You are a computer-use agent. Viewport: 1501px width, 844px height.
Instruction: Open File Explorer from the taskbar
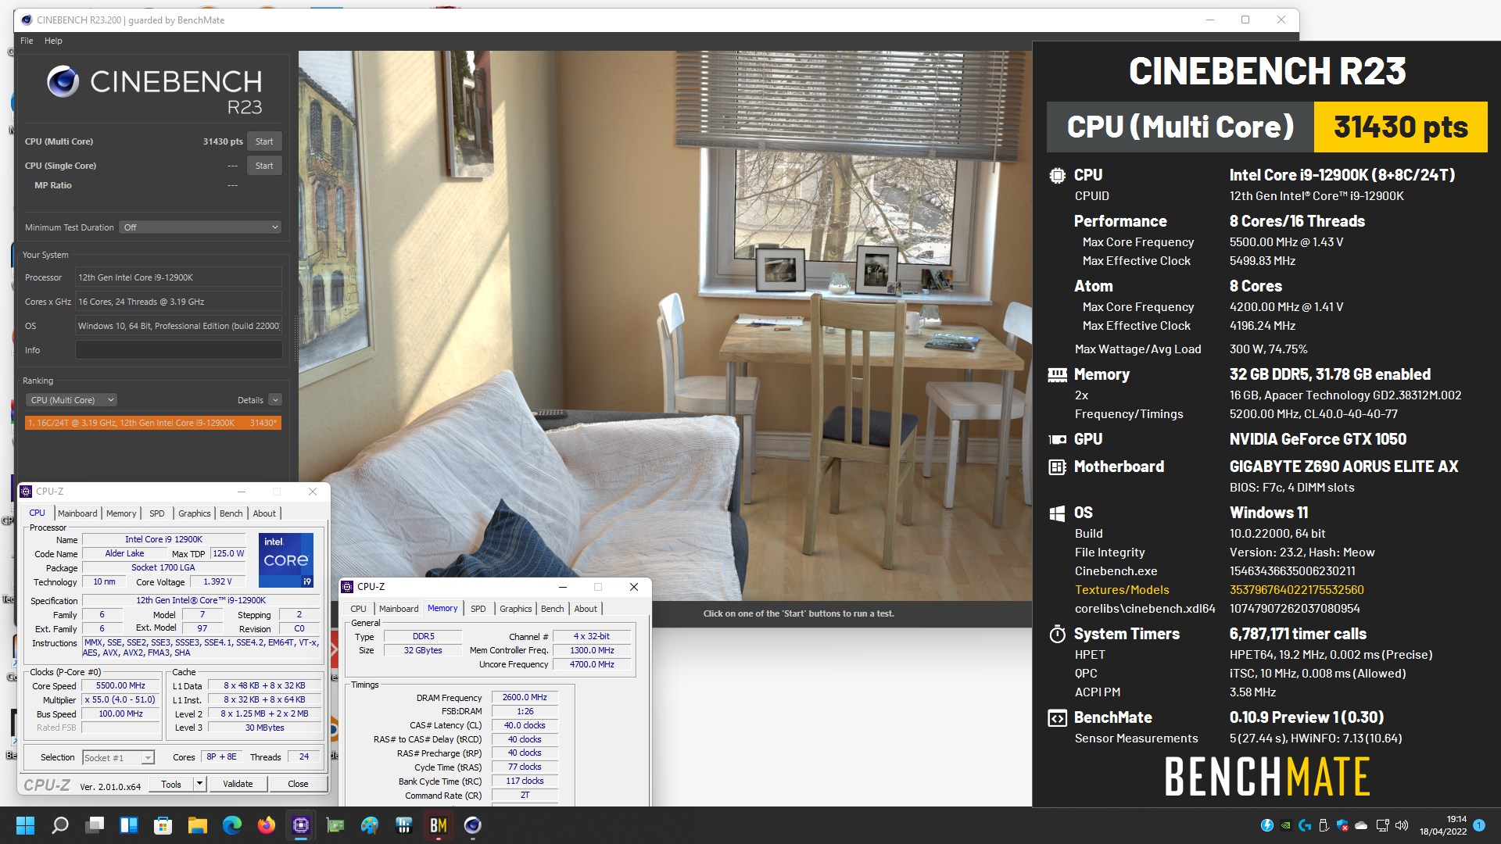(x=198, y=825)
